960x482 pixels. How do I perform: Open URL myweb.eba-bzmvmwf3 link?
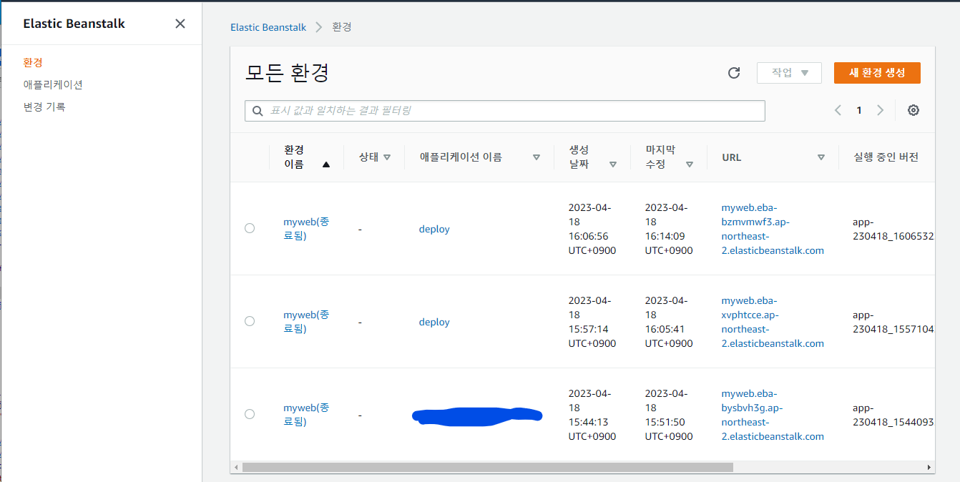773,229
